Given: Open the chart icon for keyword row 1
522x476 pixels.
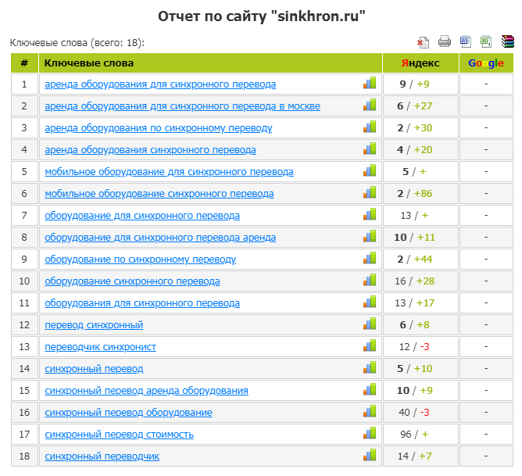Looking at the screenshot, I should (x=370, y=84).
